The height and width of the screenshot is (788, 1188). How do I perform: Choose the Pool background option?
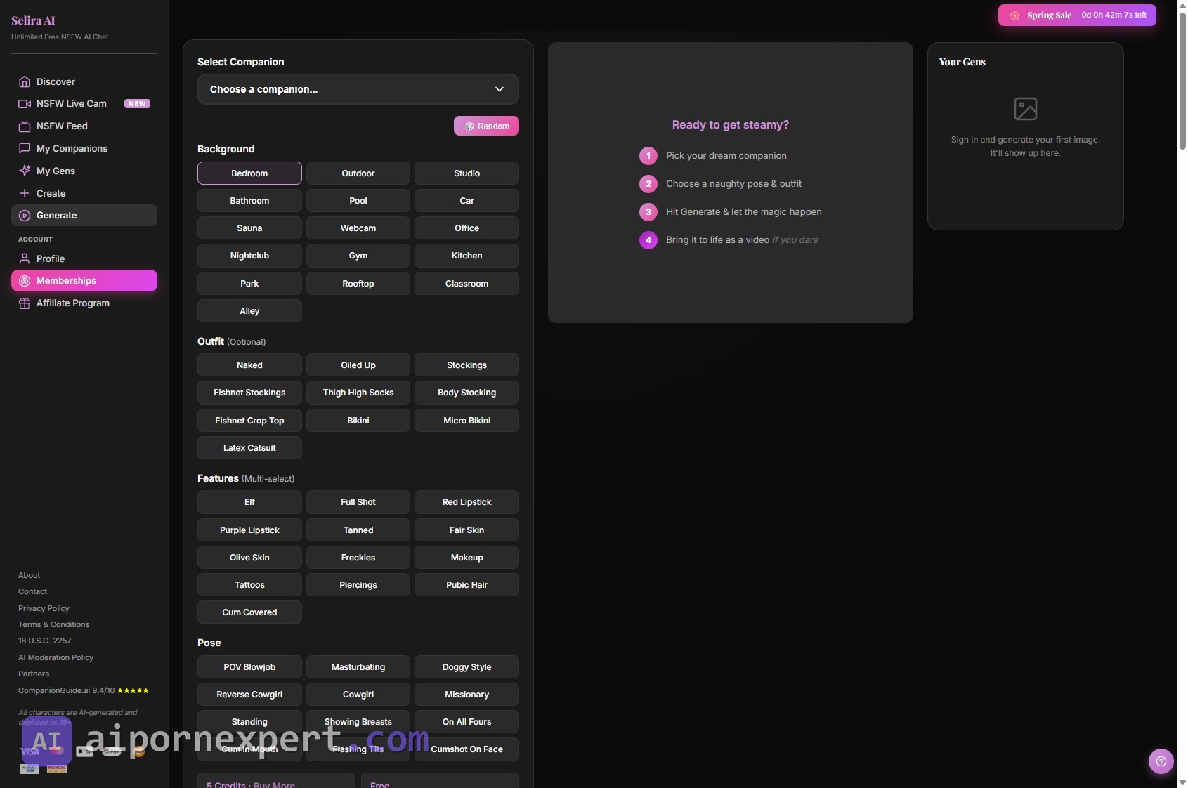pos(358,201)
